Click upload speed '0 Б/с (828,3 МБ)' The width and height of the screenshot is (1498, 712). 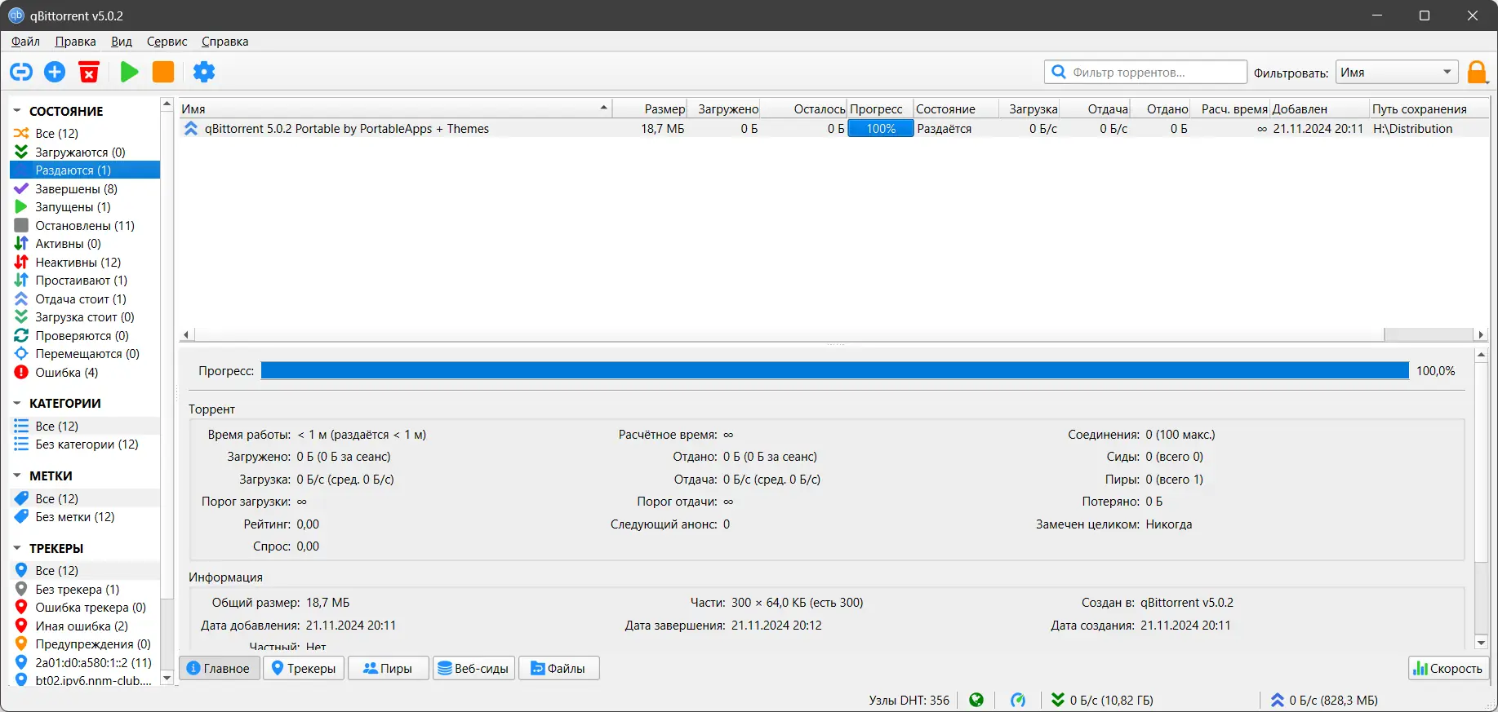point(1324,700)
